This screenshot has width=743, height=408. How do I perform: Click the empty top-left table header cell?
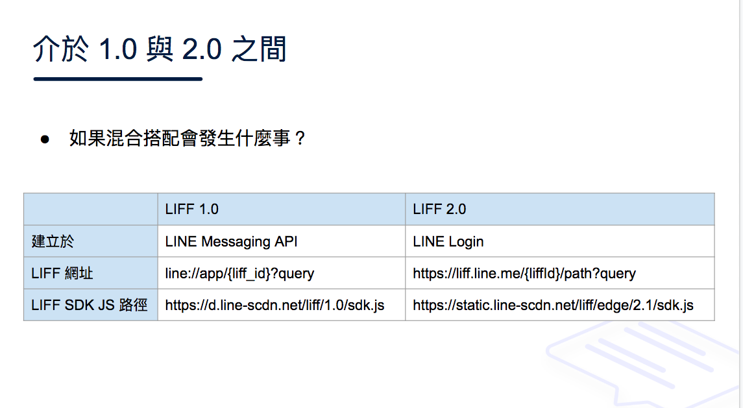pos(90,209)
